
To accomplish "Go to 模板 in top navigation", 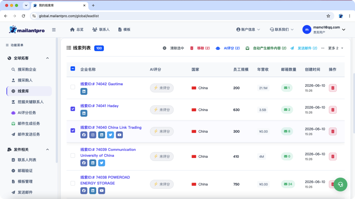I will click(124, 30).
